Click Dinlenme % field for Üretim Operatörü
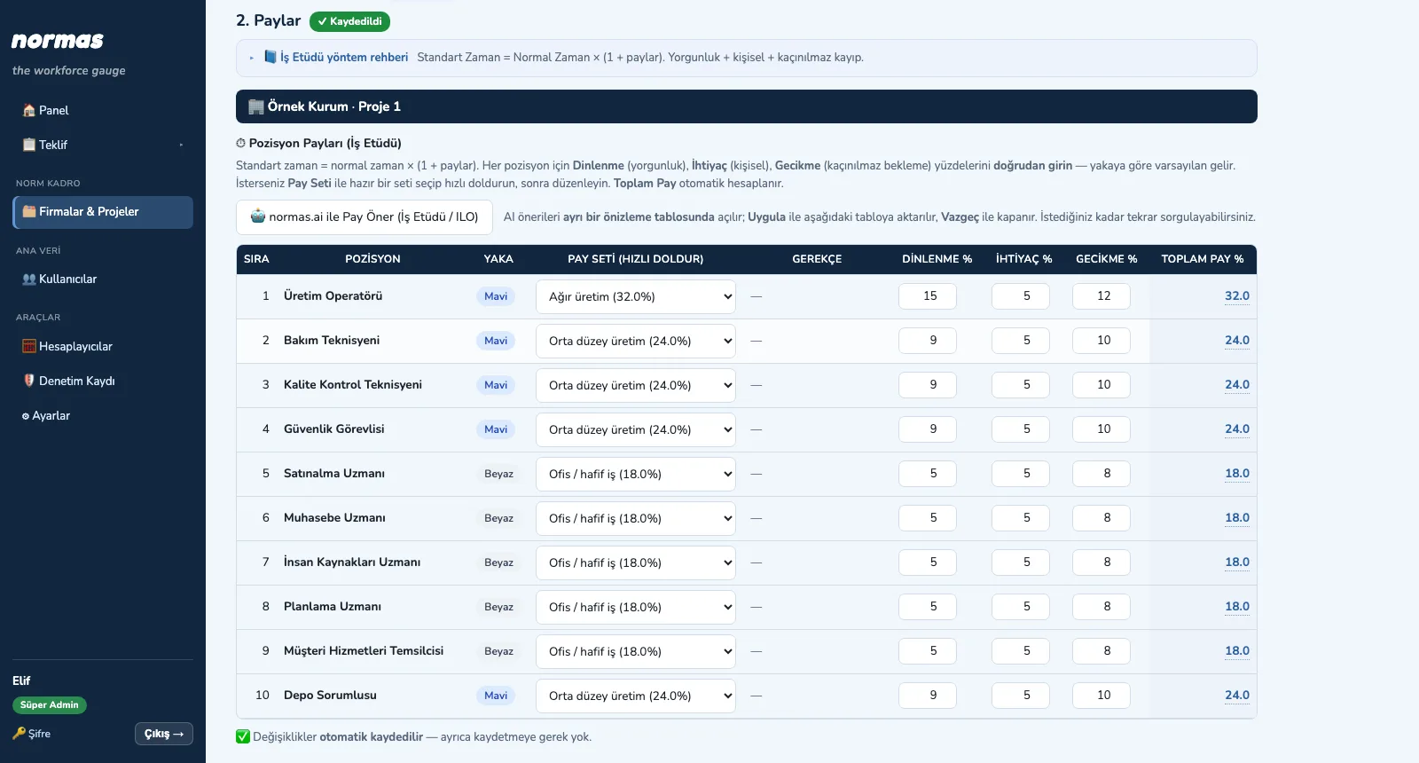Image resolution: width=1419 pixels, height=763 pixels. (928, 296)
